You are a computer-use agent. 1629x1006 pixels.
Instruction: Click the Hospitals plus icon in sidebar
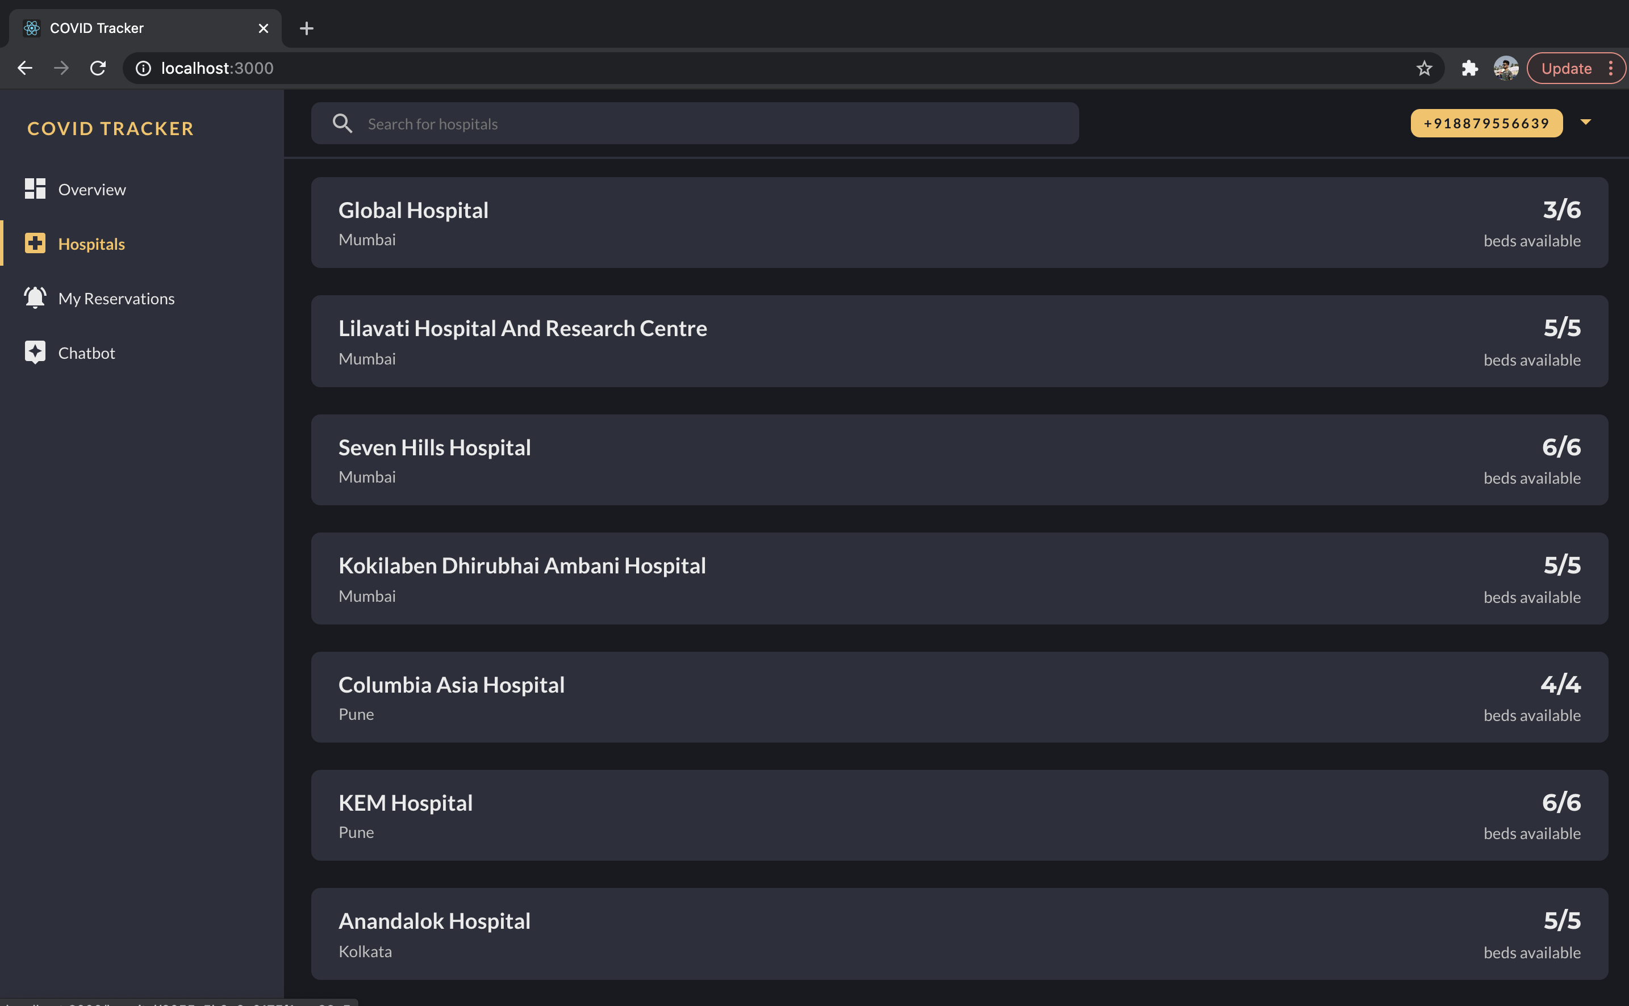tap(35, 243)
